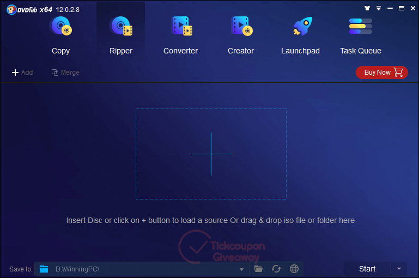
Task: Open the Copy module
Action: pyautogui.click(x=60, y=35)
